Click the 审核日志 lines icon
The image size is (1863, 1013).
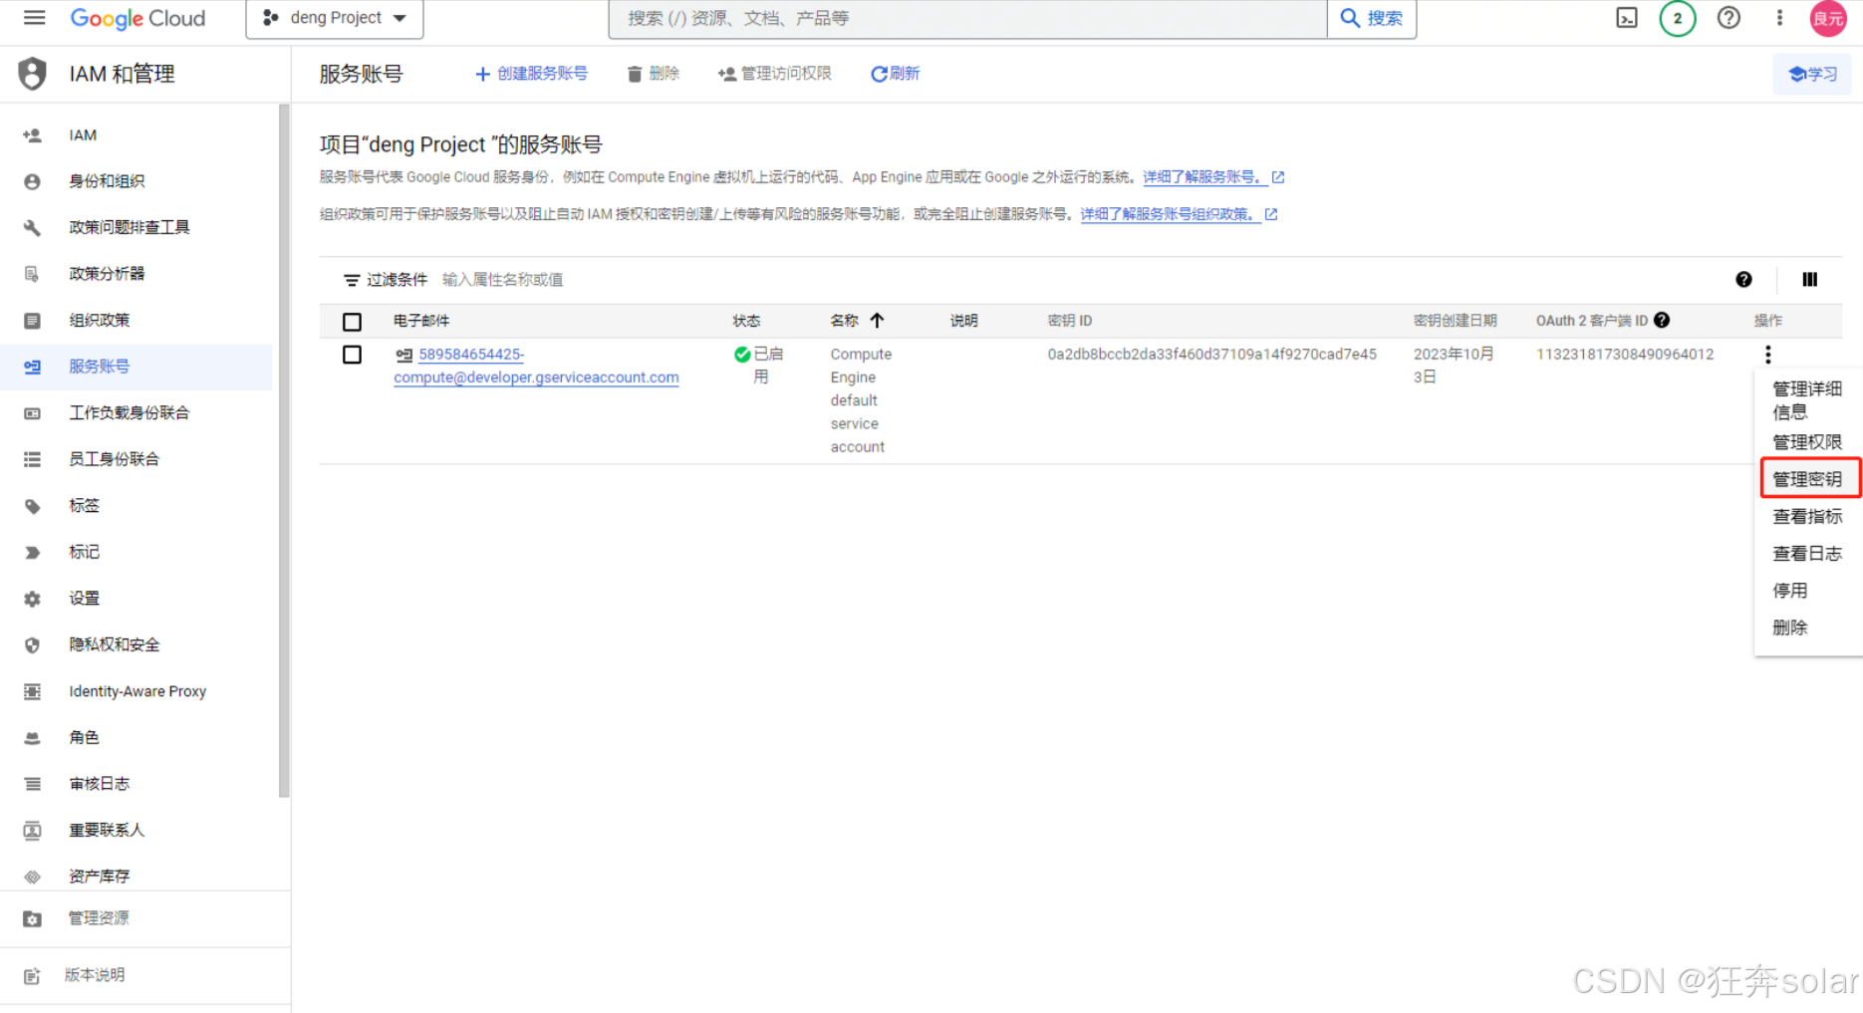tap(33, 784)
